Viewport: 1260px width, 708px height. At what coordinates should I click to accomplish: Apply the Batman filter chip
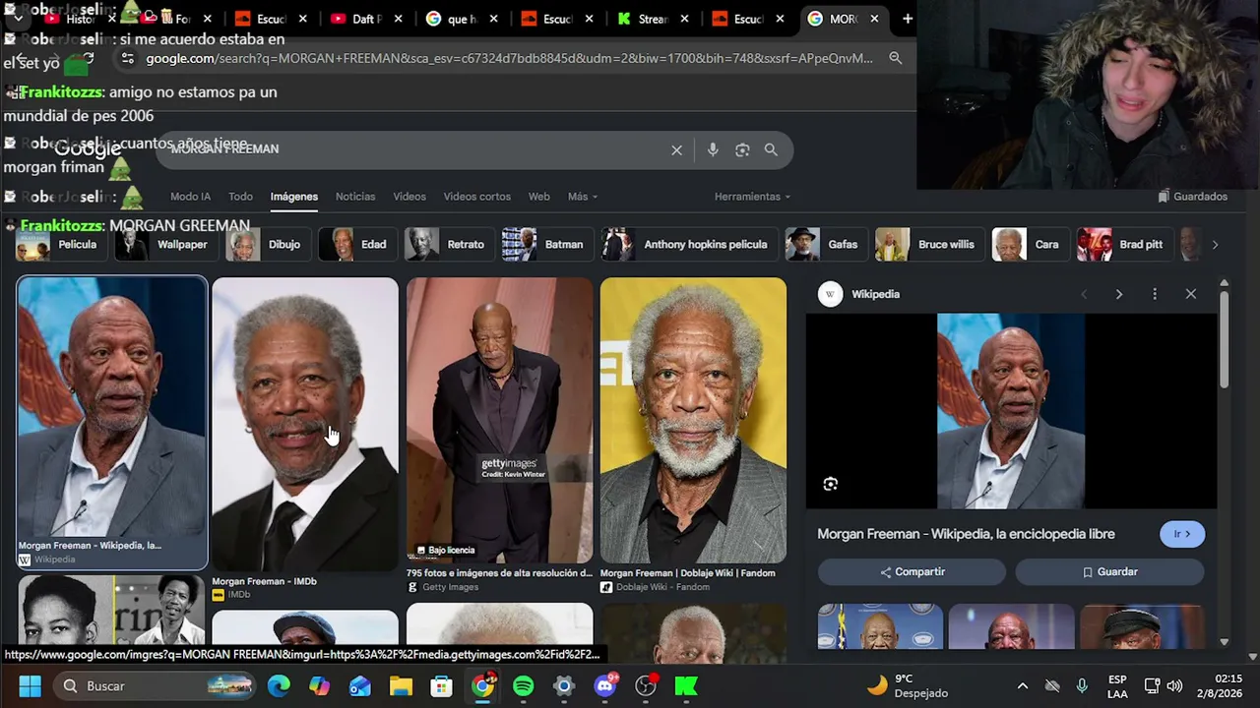[x=547, y=245]
